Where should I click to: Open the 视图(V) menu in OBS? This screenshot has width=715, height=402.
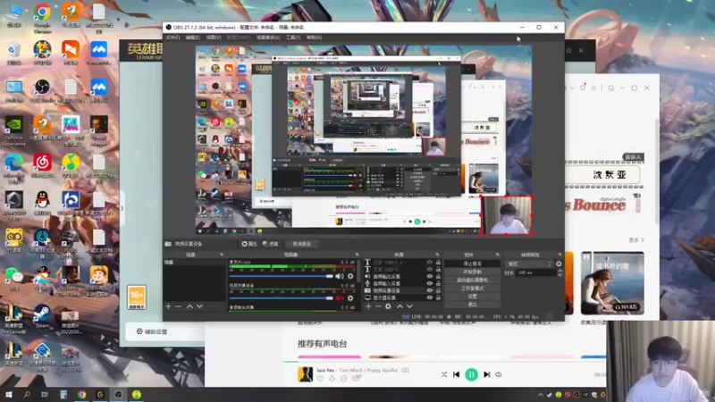214,38
